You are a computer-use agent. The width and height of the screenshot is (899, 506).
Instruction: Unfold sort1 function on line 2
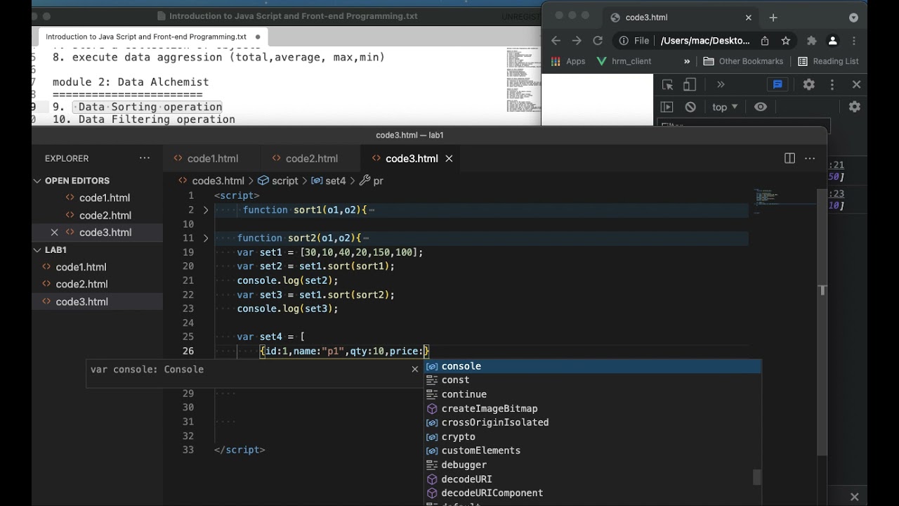pyautogui.click(x=206, y=210)
